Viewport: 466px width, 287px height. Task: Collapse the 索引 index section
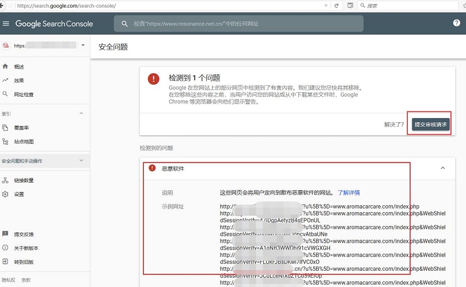81,114
